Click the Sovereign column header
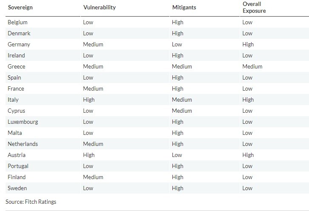The width and height of the screenshot is (309, 211). (20, 8)
